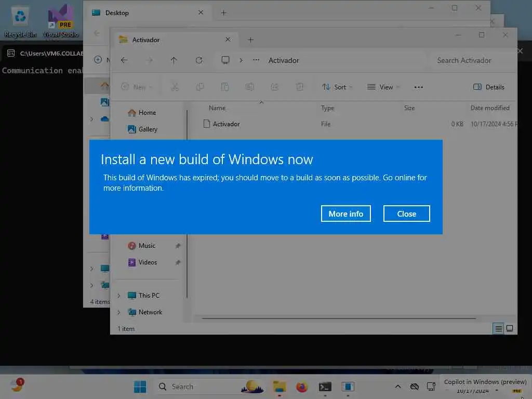Open the widgets button on taskbar
The image size is (532, 399).
16,385
